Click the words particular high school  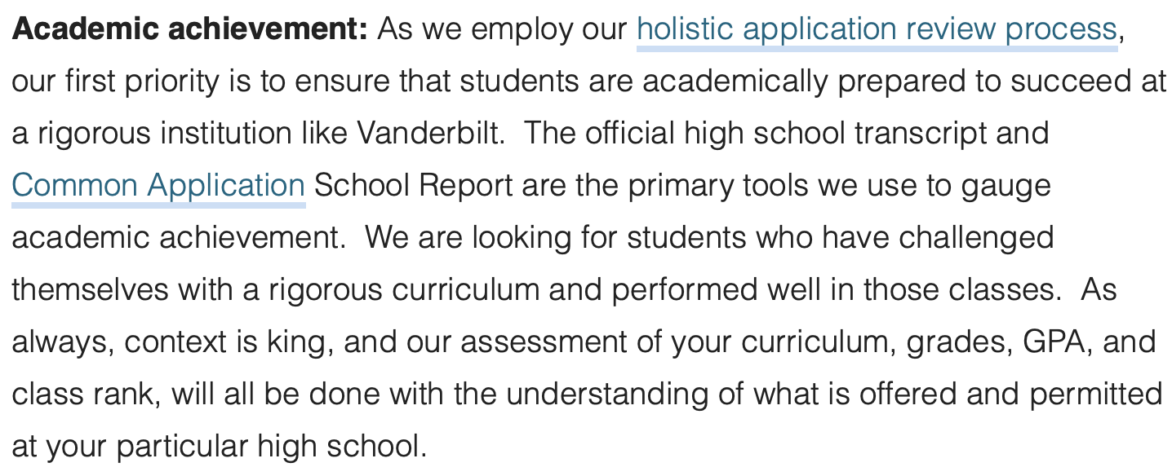coord(271,447)
